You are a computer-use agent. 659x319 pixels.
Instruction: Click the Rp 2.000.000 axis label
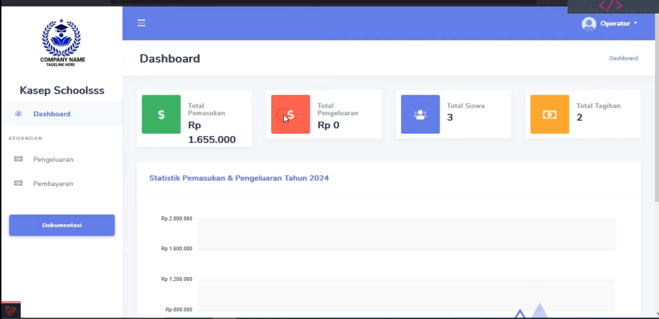coord(177,218)
